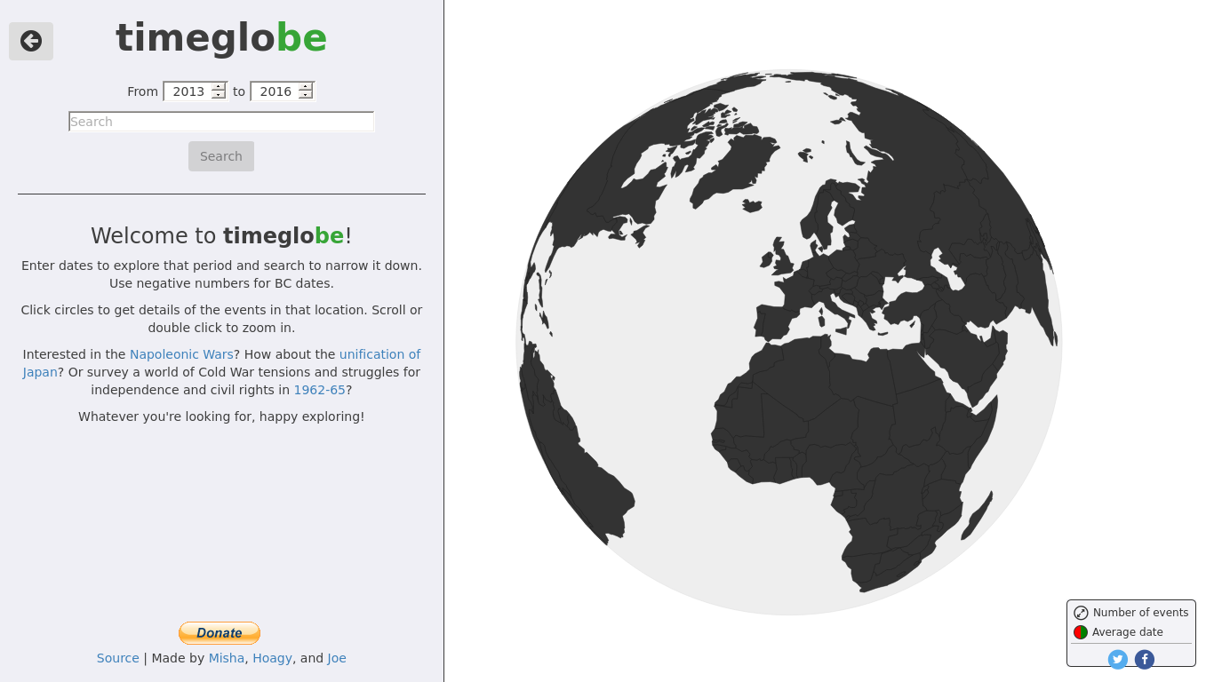
Task: Open the Source link in footer
Action: 117,658
